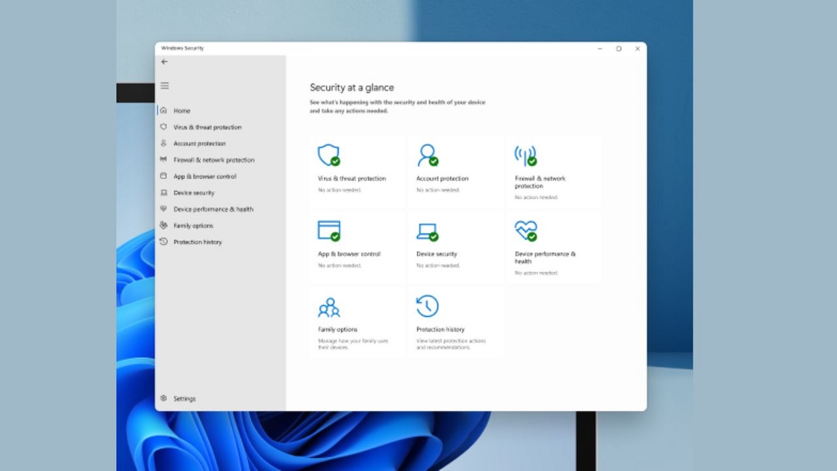Image resolution: width=837 pixels, height=471 pixels.
Task: Click 'Manage how your family uses their devices' text
Action: tap(353, 344)
